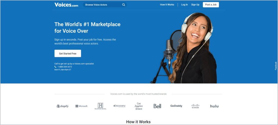Select the Microsoft logo

pyautogui.click(x=81, y=106)
